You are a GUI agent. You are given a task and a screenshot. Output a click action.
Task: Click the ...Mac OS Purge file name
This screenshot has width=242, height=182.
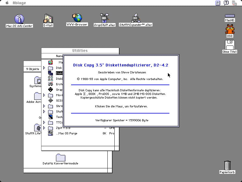[x=67, y=133]
